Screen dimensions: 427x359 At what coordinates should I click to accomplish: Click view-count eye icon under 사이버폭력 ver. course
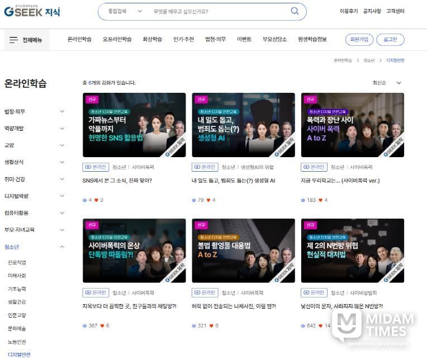303,200
